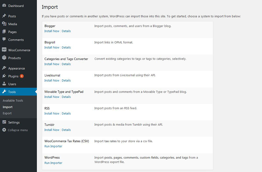View Details for Blogger importer

coord(66,31)
